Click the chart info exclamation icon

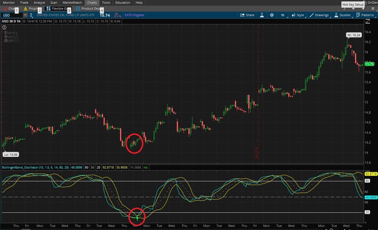[4, 27]
